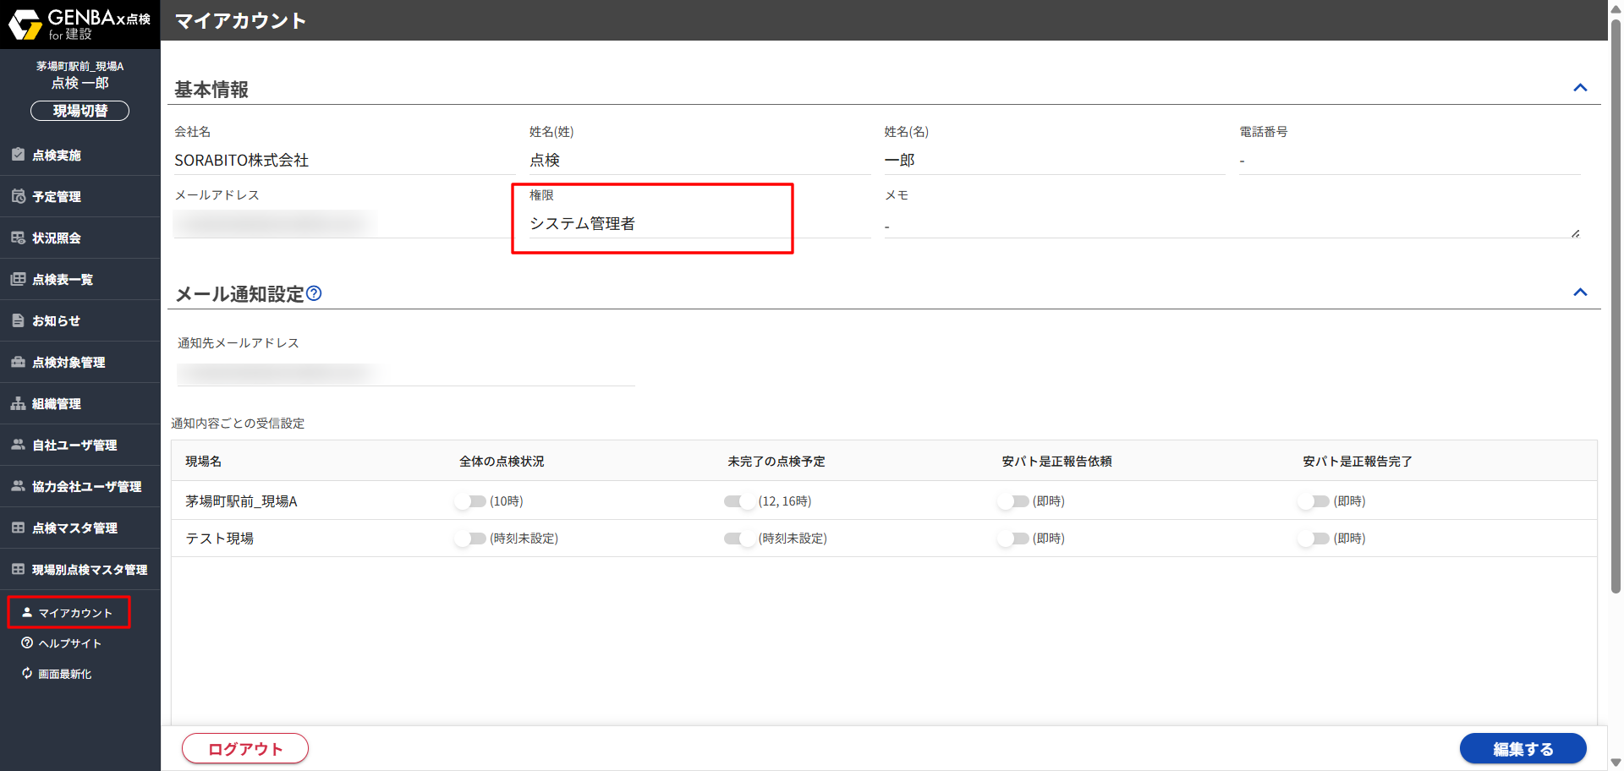
Task: Click the 現場切替 site switch button
Action: (80, 111)
